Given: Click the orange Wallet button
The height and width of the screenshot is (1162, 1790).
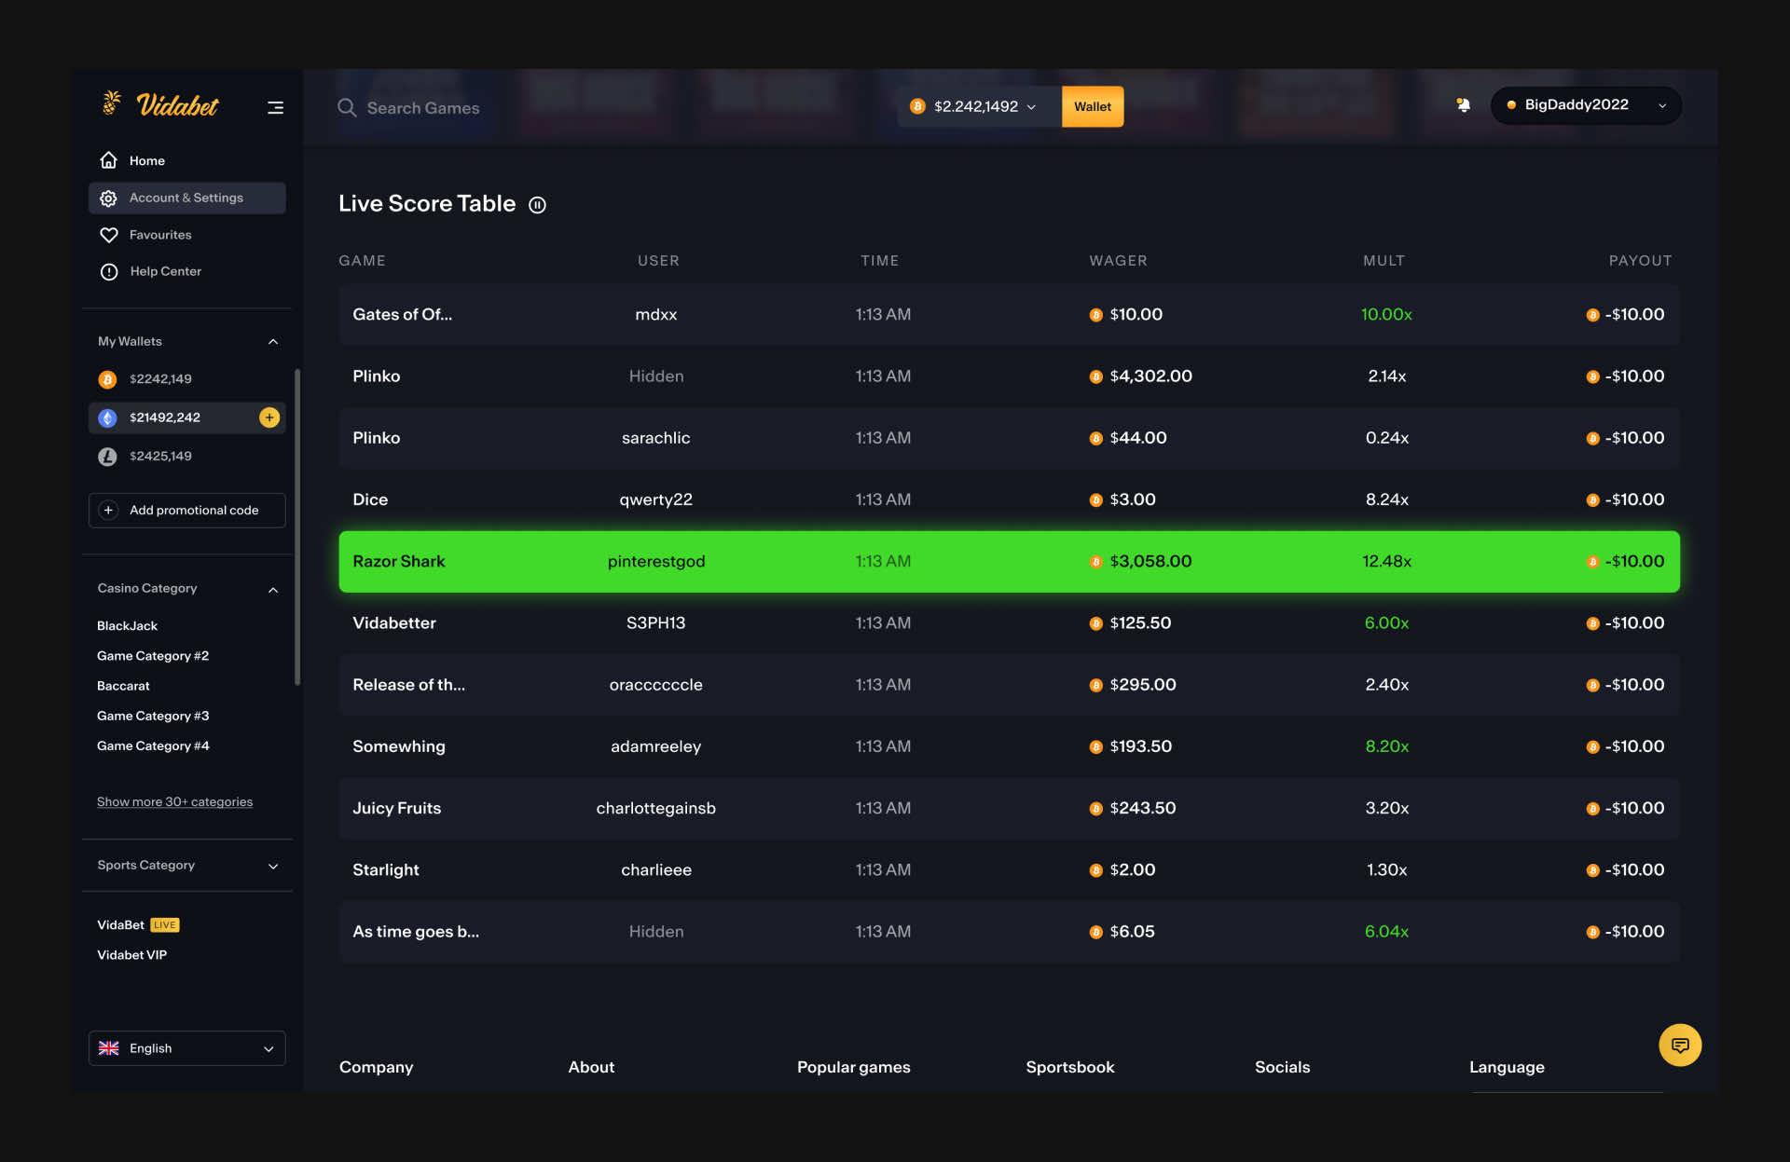Looking at the screenshot, I should (x=1092, y=107).
